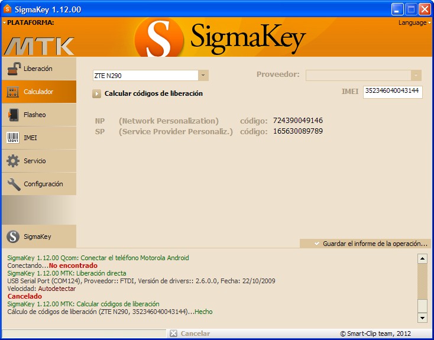Open the Flasheo phone icon

tap(13, 115)
